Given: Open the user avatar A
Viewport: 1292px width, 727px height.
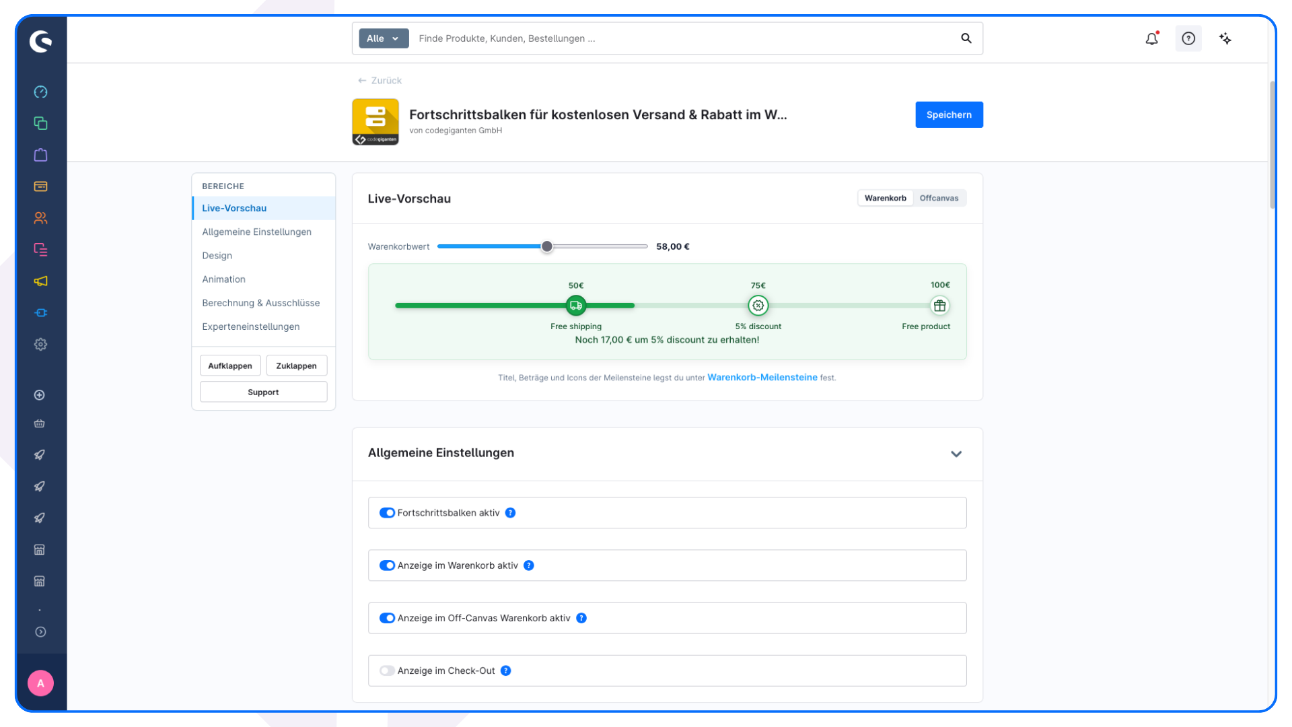Looking at the screenshot, I should coord(40,683).
